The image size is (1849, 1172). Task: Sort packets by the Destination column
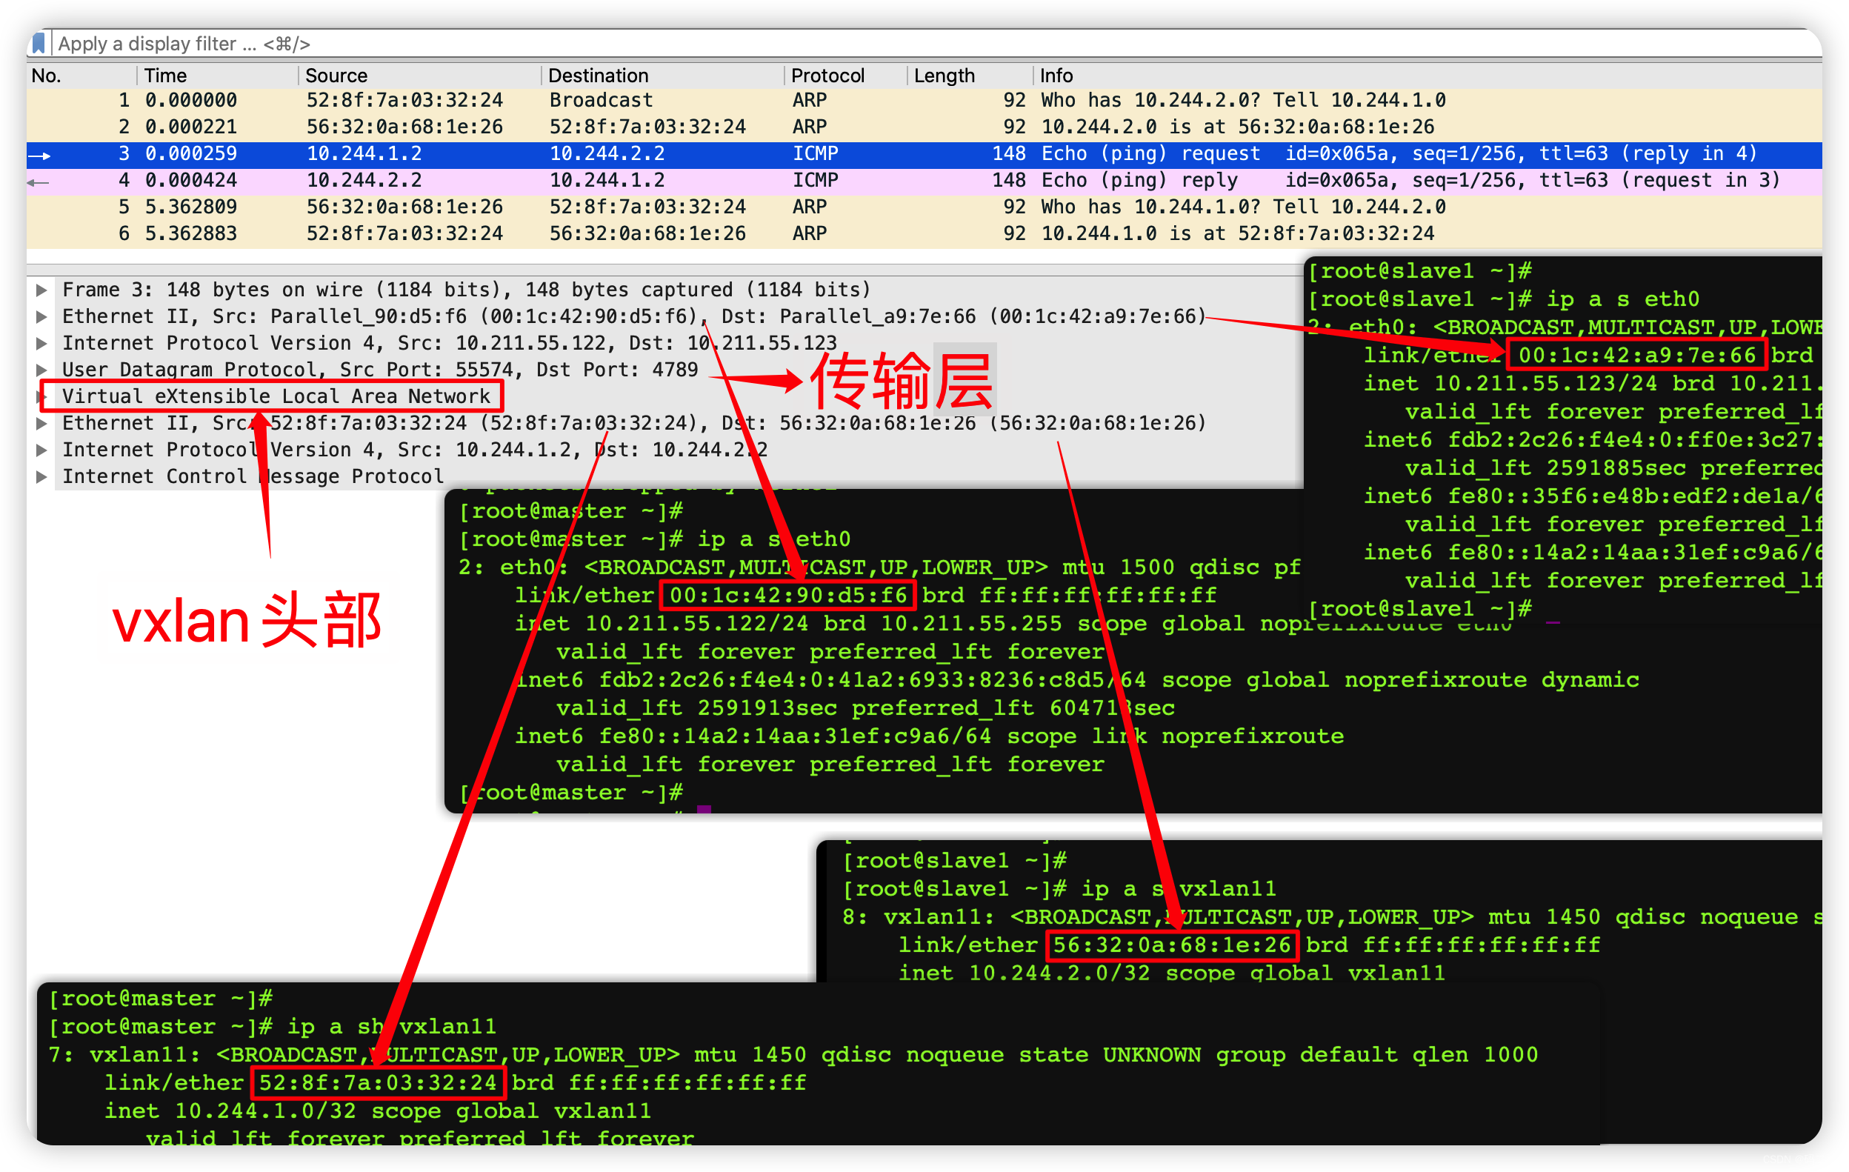click(x=663, y=76)
